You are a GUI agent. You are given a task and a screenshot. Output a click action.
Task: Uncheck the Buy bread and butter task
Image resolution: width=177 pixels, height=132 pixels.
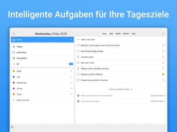tap(78, 101)
